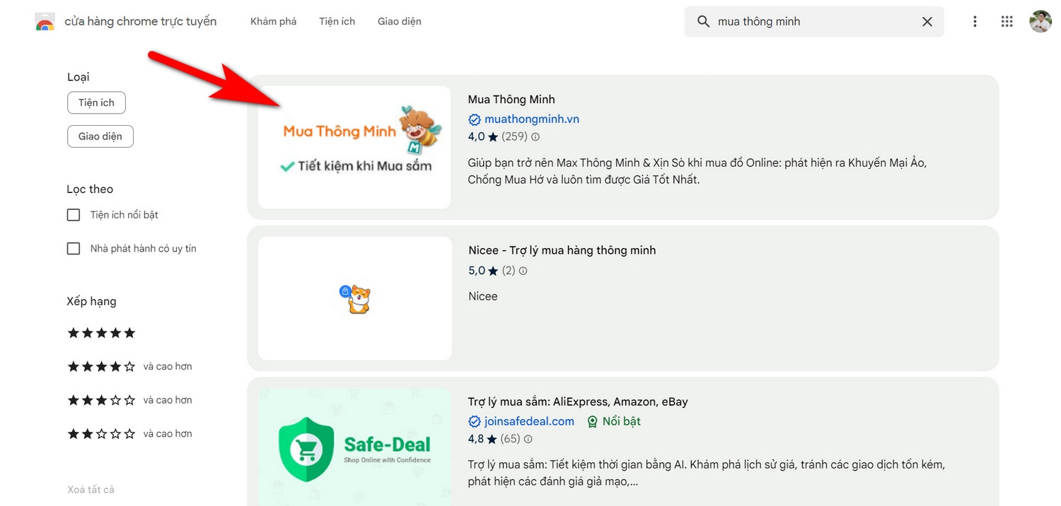This screenshot has height=506, width=1061.
Task: Open Trợ lý mua sắm: AliExpress, Amazon, eBay
Action: [x=578, y=401]
